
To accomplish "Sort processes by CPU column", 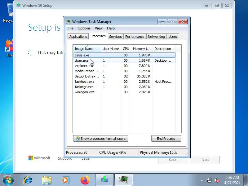I will point(126,49).
